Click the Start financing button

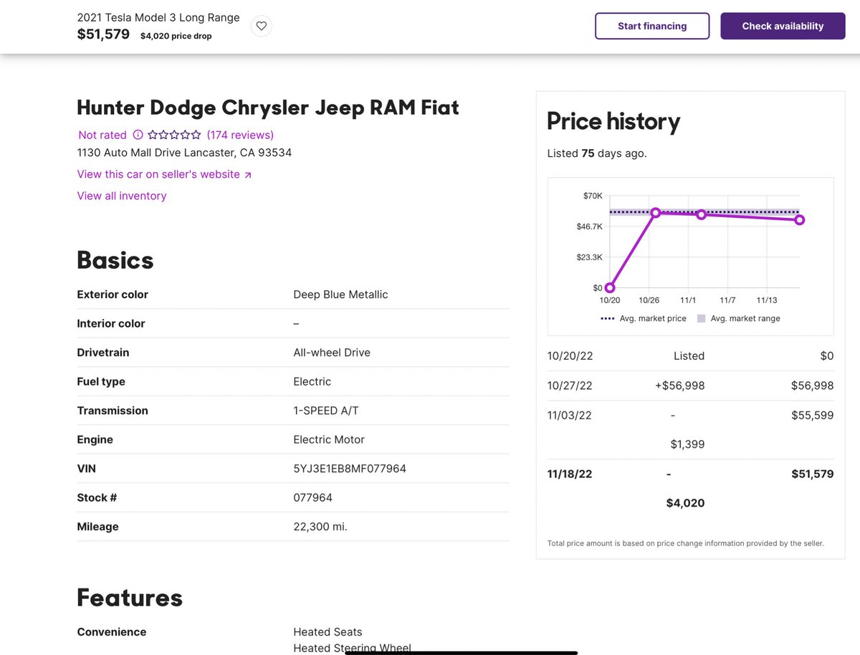652,26
